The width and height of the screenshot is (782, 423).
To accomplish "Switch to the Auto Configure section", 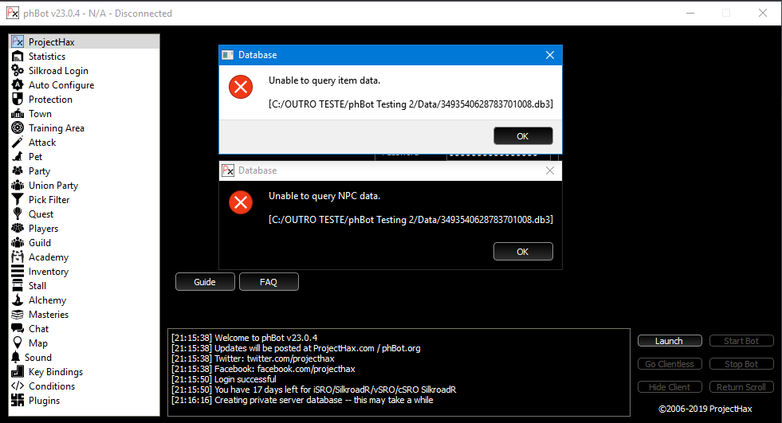I will 61,85.
